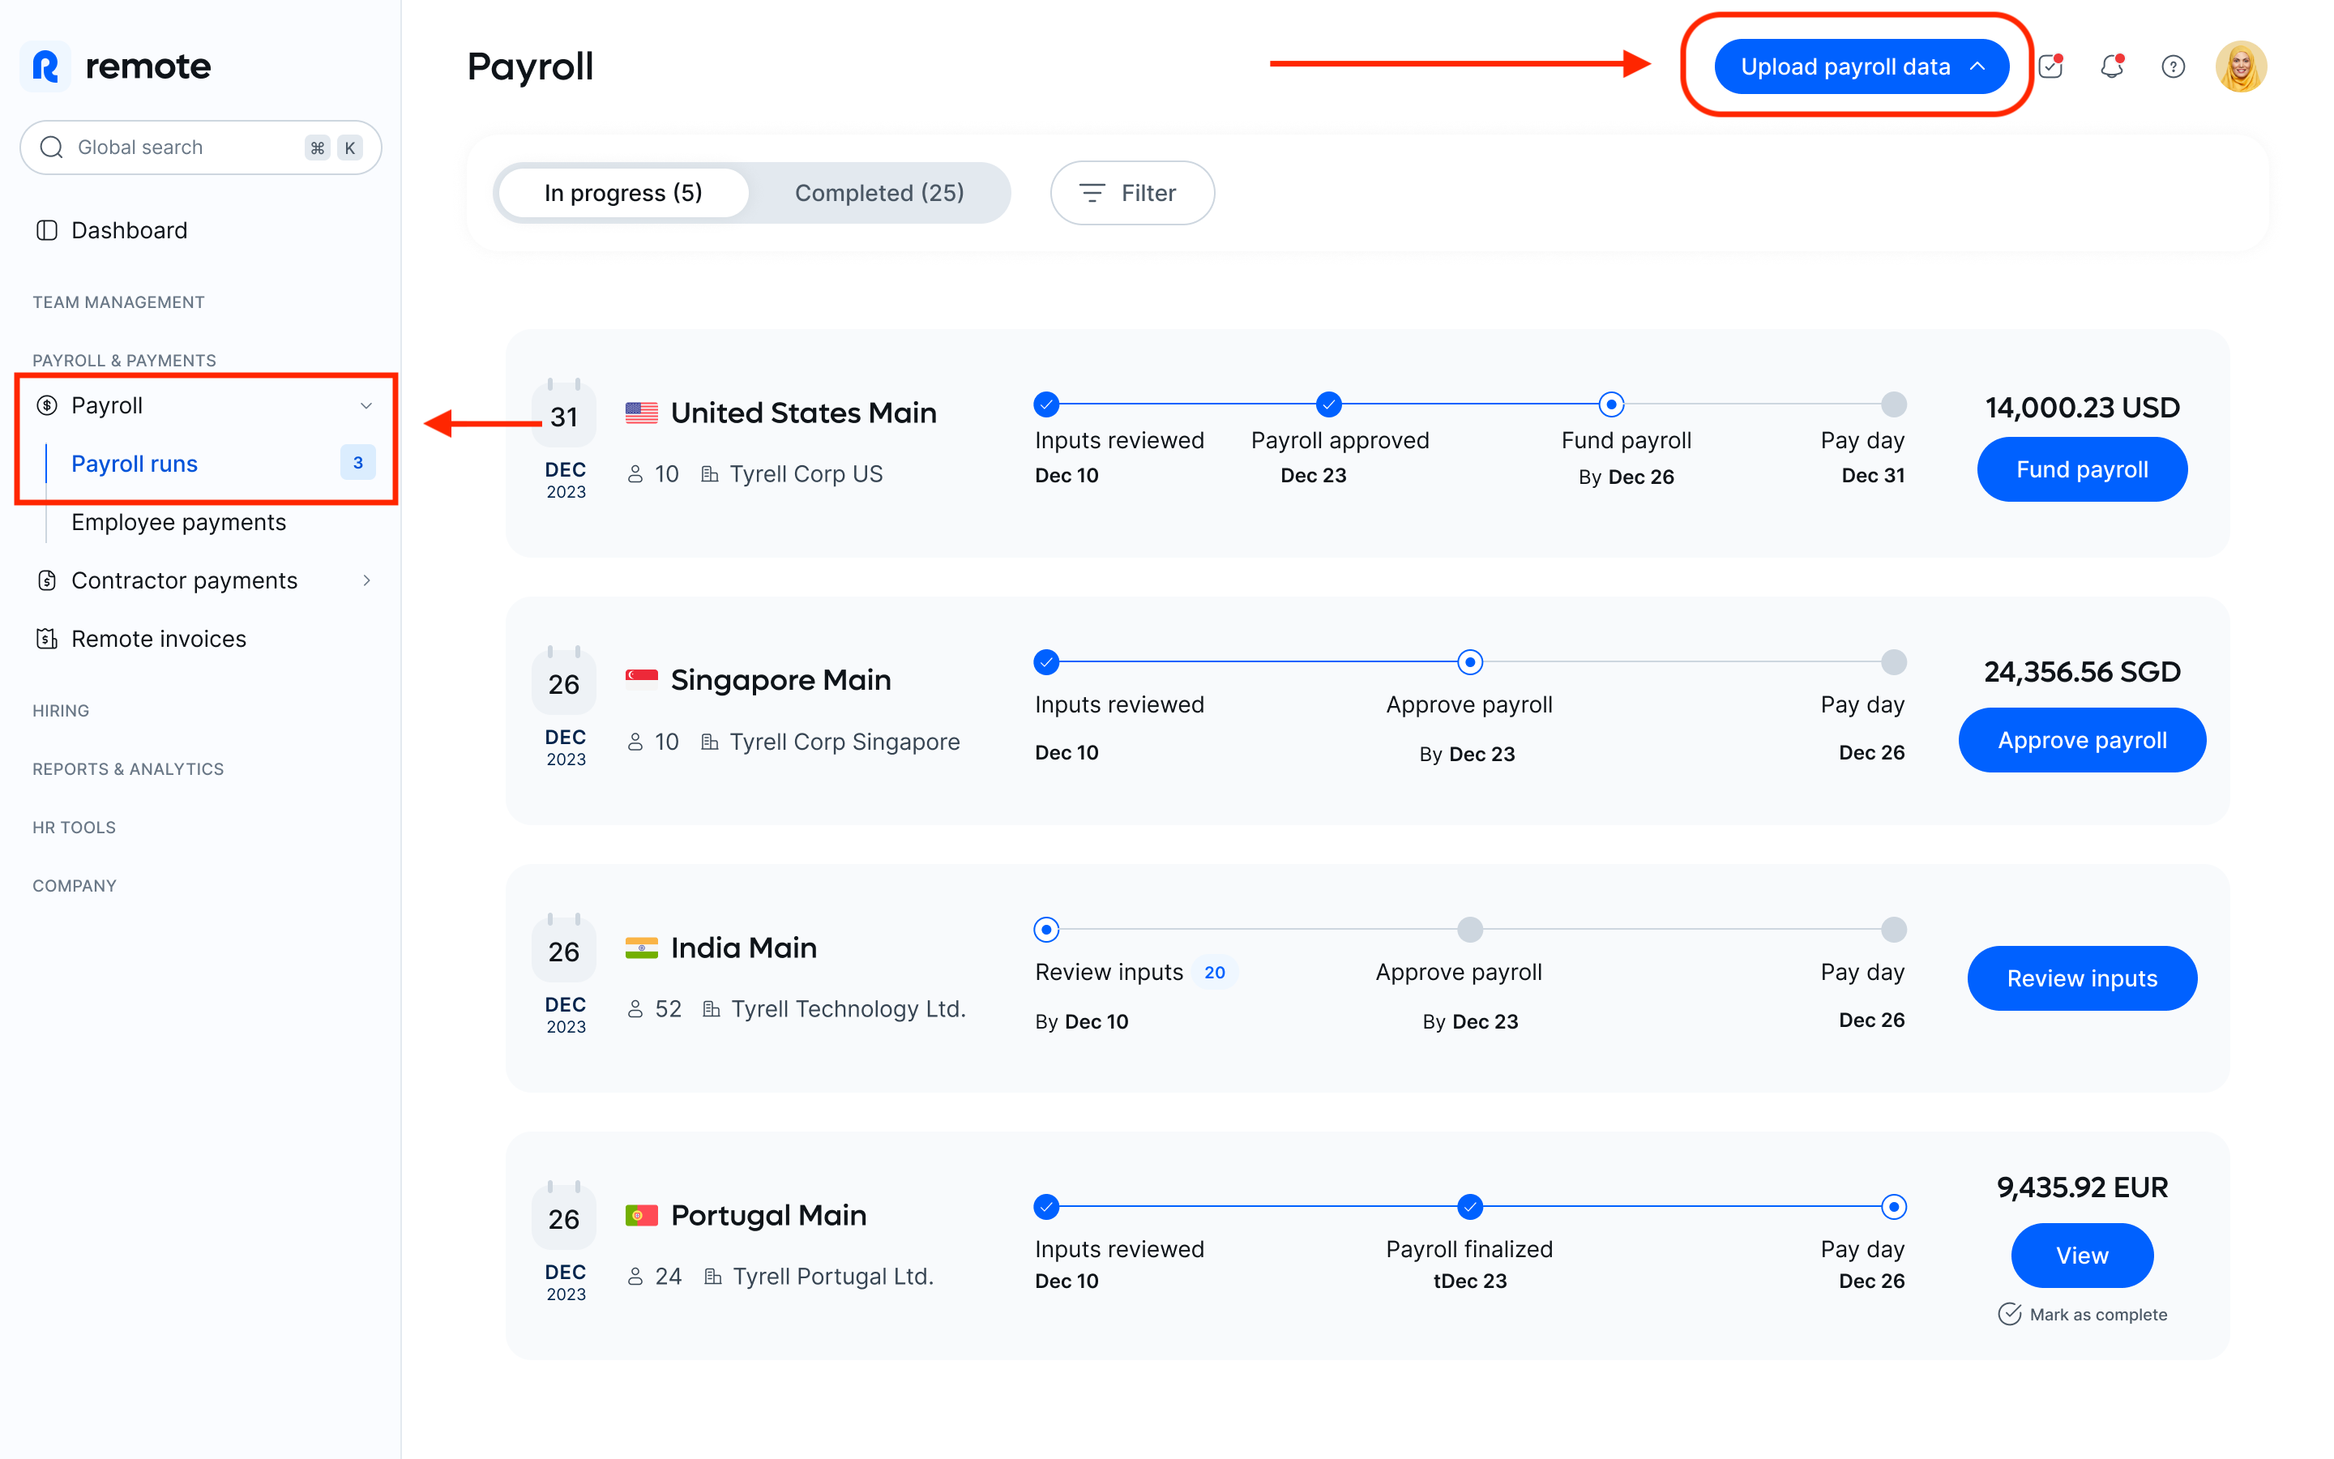Image resolution: width=2334 pixels, height=1459 pixels.
Task: Click the Inputs reviewed step marker for Singapore
Action: pos(1045,662)
